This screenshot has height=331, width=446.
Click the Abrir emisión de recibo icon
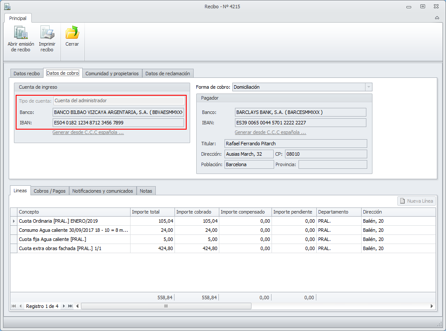20,33
